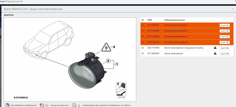Find part 63177238788 using its Знайти button
This screenshot has width=236, height=107.
[x=224, y=31]
